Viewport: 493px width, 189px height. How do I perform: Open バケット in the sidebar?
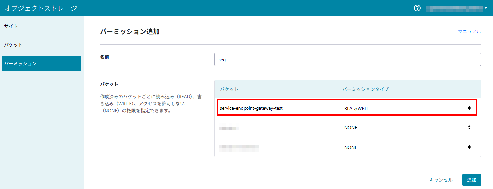[13, 45]
